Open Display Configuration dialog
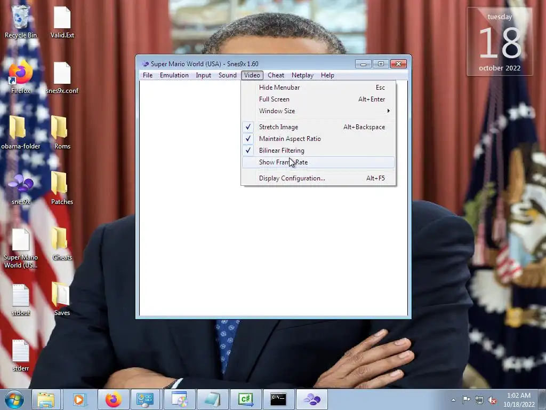The image size is (546, 410). coord(318,178)
